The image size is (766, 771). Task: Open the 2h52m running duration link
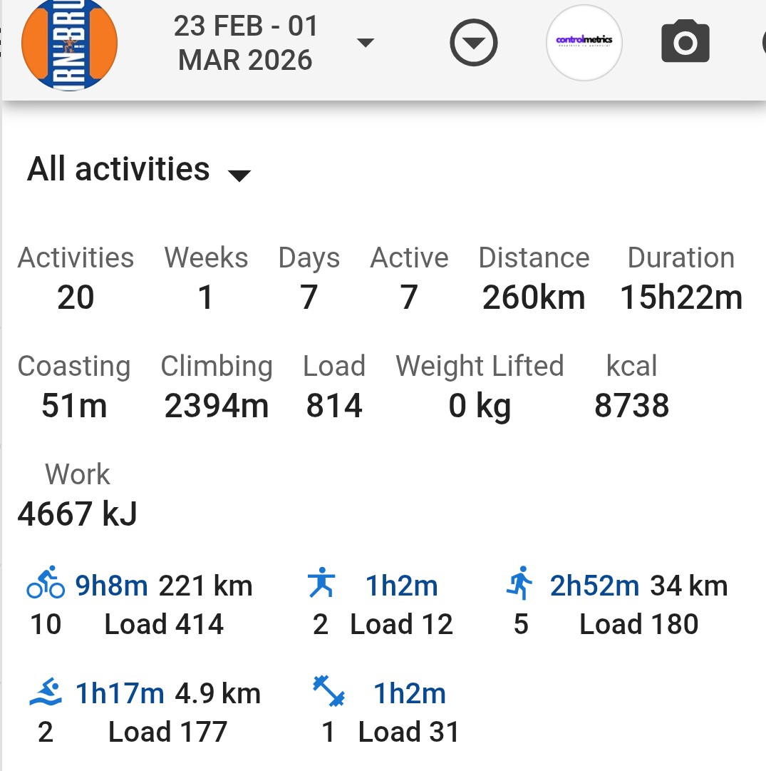(x=594, y=586)
